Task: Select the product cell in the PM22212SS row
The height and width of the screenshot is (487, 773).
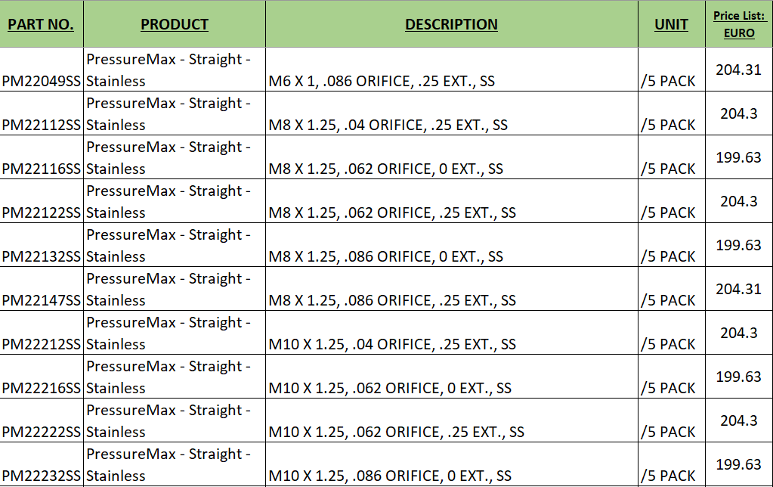Action: point(175,333)
